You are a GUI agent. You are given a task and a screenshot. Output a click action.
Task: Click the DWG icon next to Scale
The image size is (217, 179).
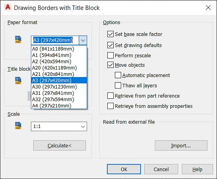click(x=18, y=126)
